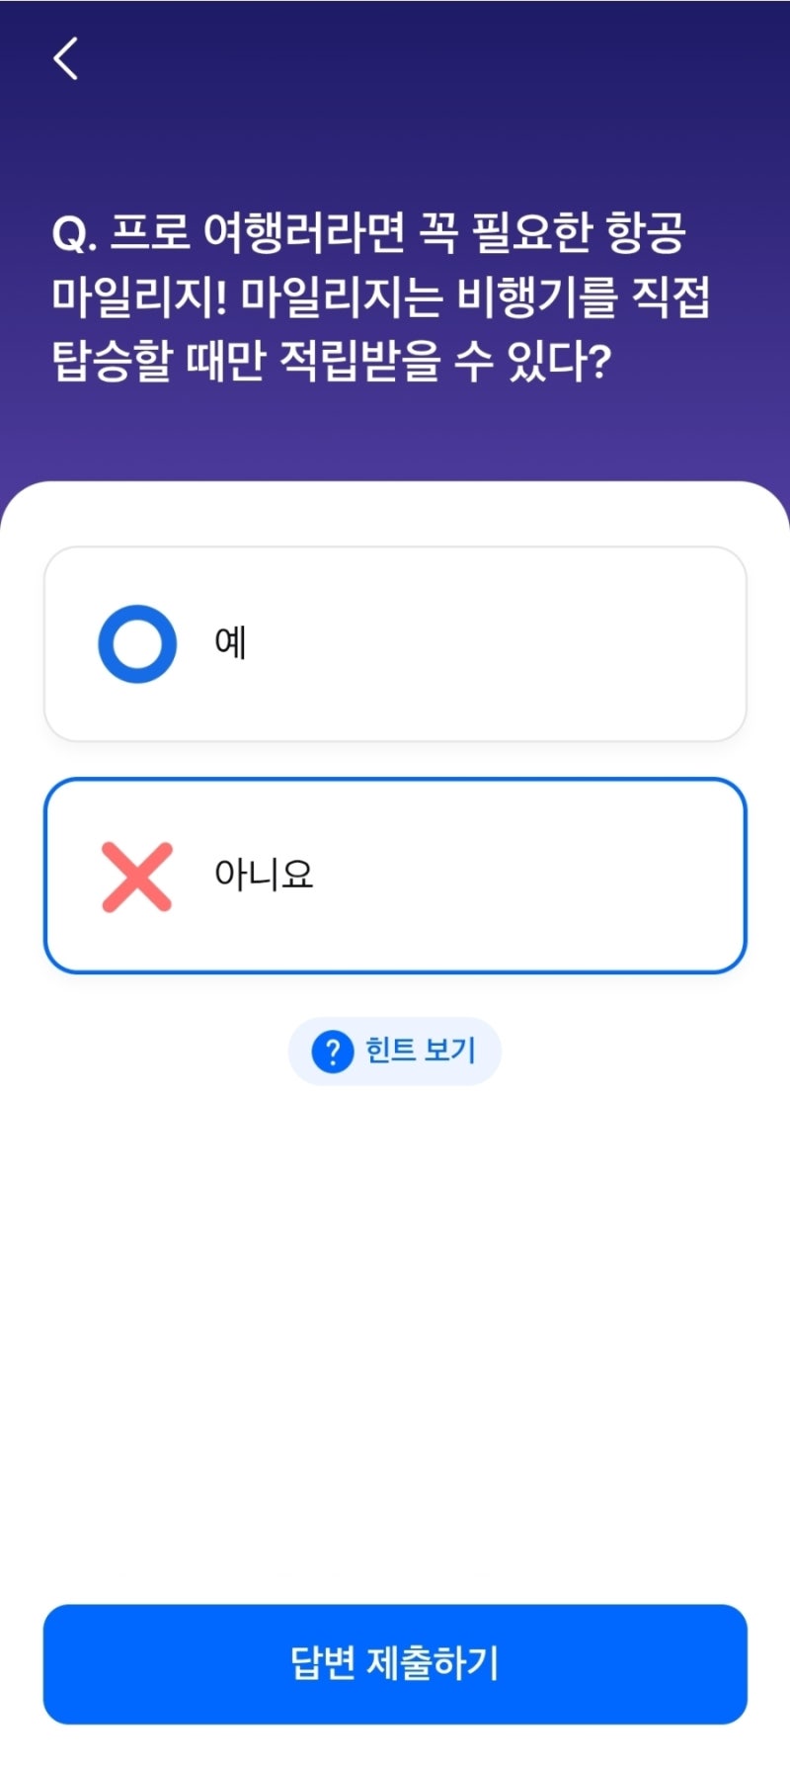Click the blue circle O icon

[137, 643]
